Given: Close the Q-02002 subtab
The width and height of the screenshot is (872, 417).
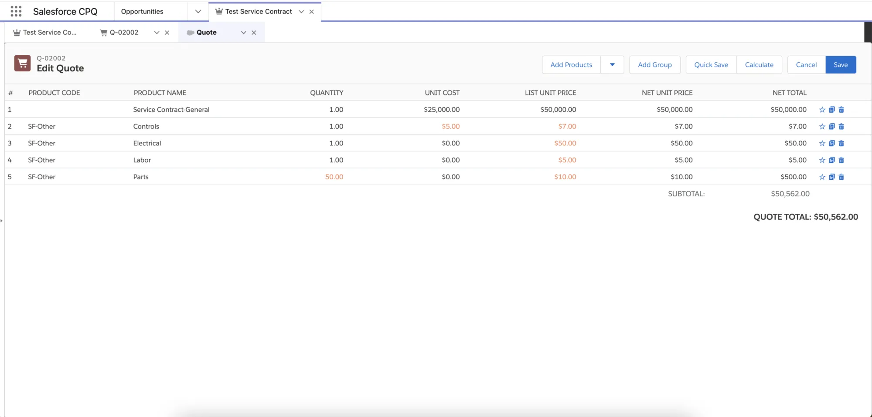Looking at the screenshot, I should coord(167,33).
